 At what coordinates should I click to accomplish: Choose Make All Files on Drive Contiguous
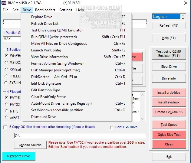[x=76, y=44]
